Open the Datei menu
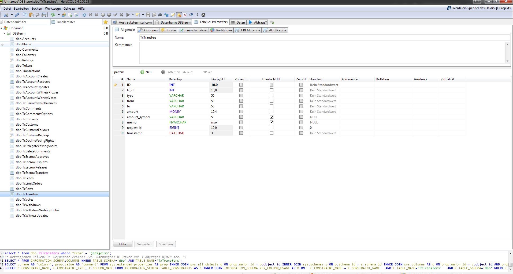513x274 pixels. [x=7, y=8]
